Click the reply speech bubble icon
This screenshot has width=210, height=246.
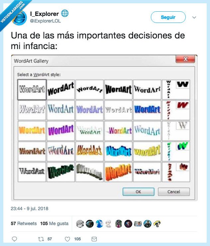coord(14,239)
